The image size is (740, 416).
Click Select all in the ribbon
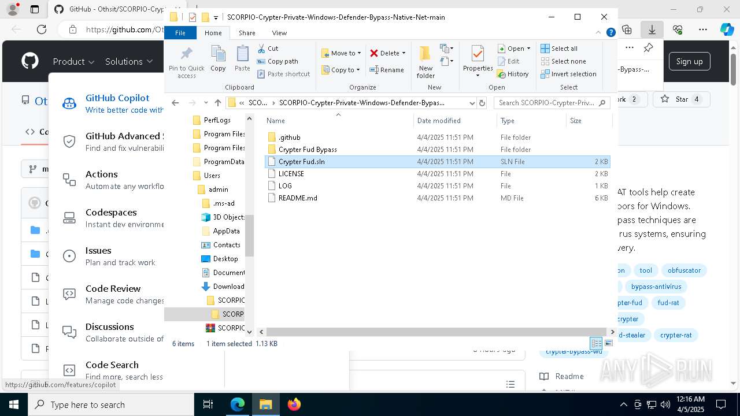click(x=559, y=49)
